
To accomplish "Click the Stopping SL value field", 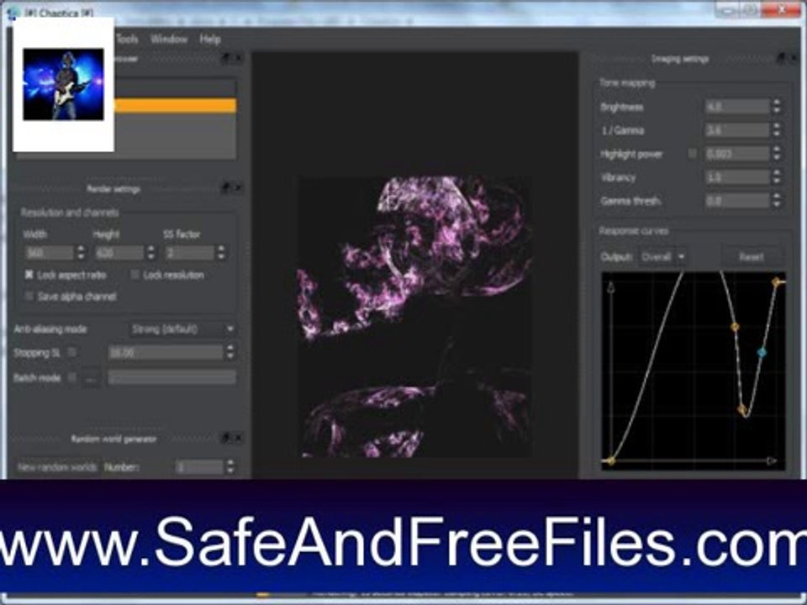I will [x=166, y=352].
